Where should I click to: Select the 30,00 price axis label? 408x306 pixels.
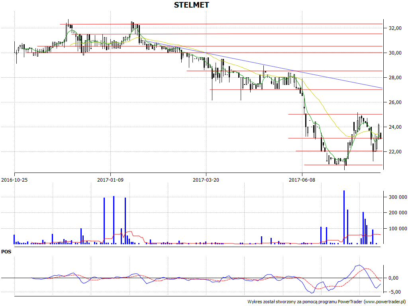click(395, 53)
